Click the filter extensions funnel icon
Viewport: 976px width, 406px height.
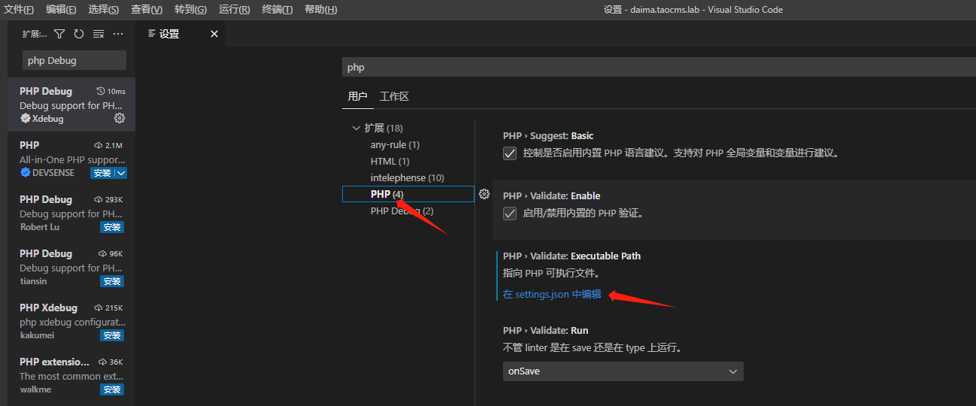tap(59, 34)
